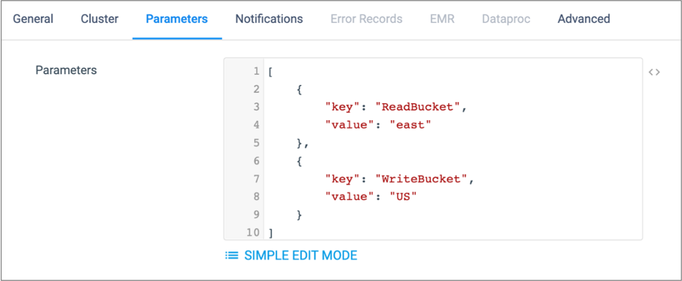Screen dimensions: 682x281
Task: Go to the Dataproc tab
Action: pyautogui.click(x=506, y=19)
